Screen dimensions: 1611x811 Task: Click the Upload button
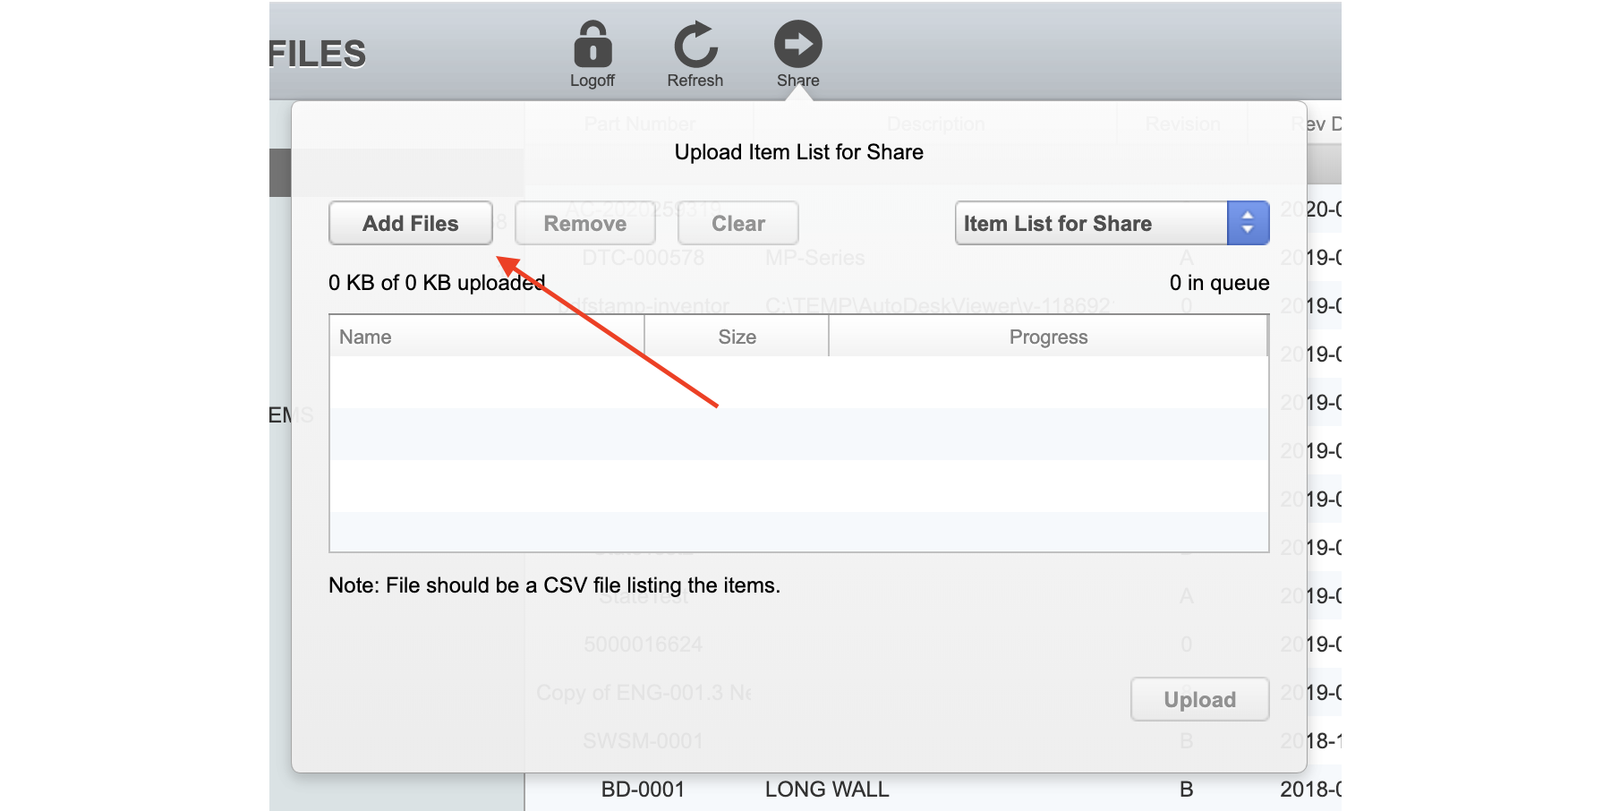1200,699
